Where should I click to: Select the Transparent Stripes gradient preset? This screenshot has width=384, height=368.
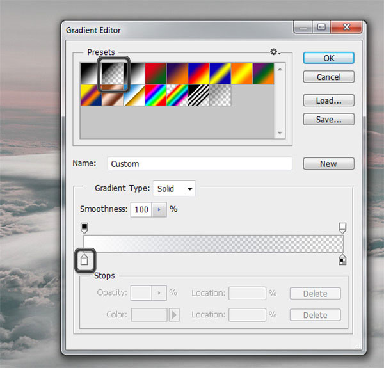[199, 95]
